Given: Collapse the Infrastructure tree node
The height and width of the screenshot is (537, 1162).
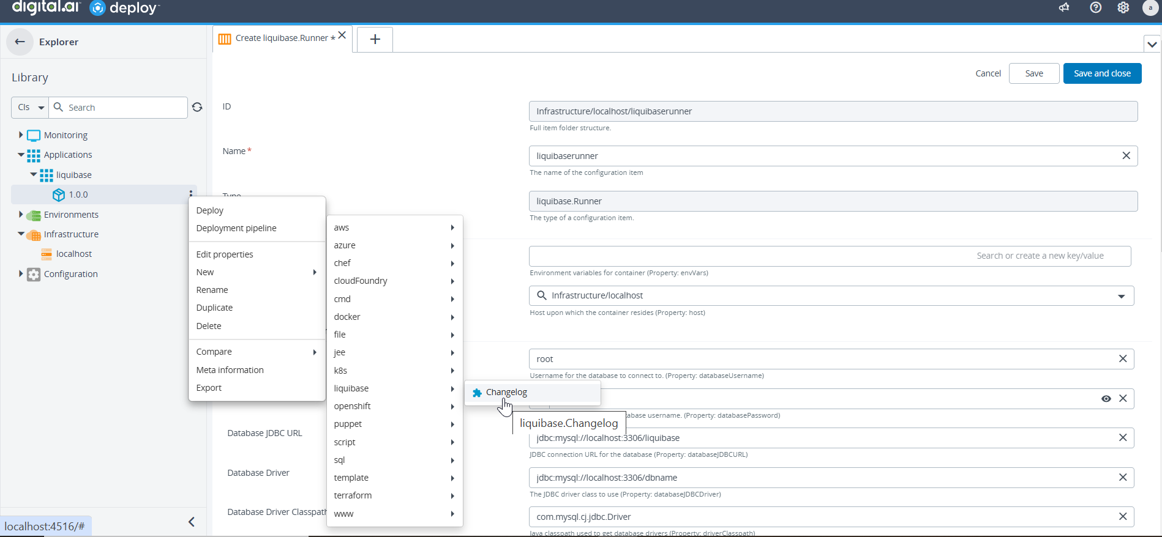Looking at the screenshot, I should (x=21, y=234).
